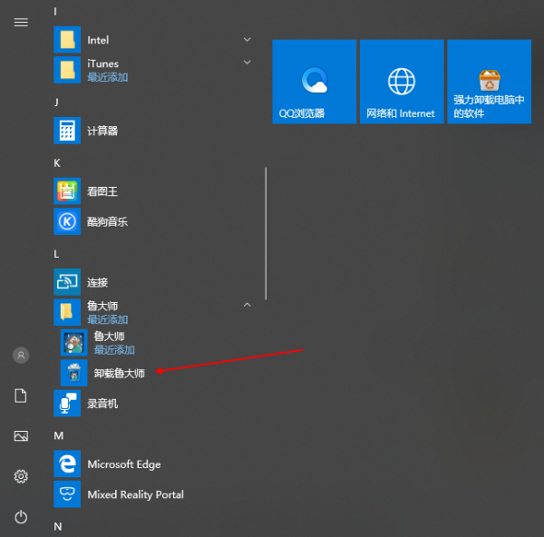Expand the iTunes folder chevron
This screenshot has height=537, width=544.
click(x=248, y=63)
